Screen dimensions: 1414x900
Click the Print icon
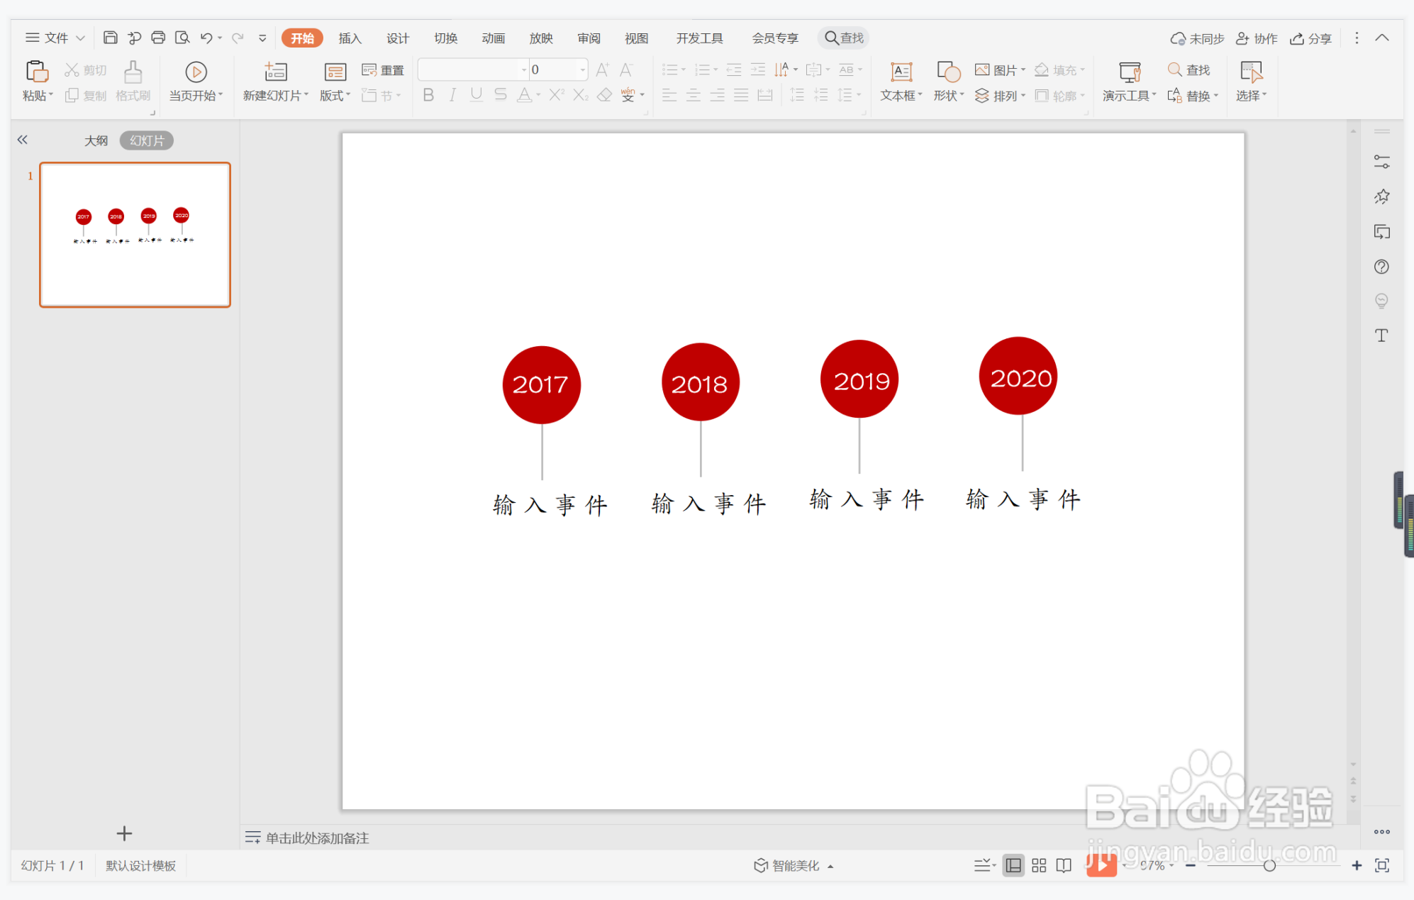(158, 38)
